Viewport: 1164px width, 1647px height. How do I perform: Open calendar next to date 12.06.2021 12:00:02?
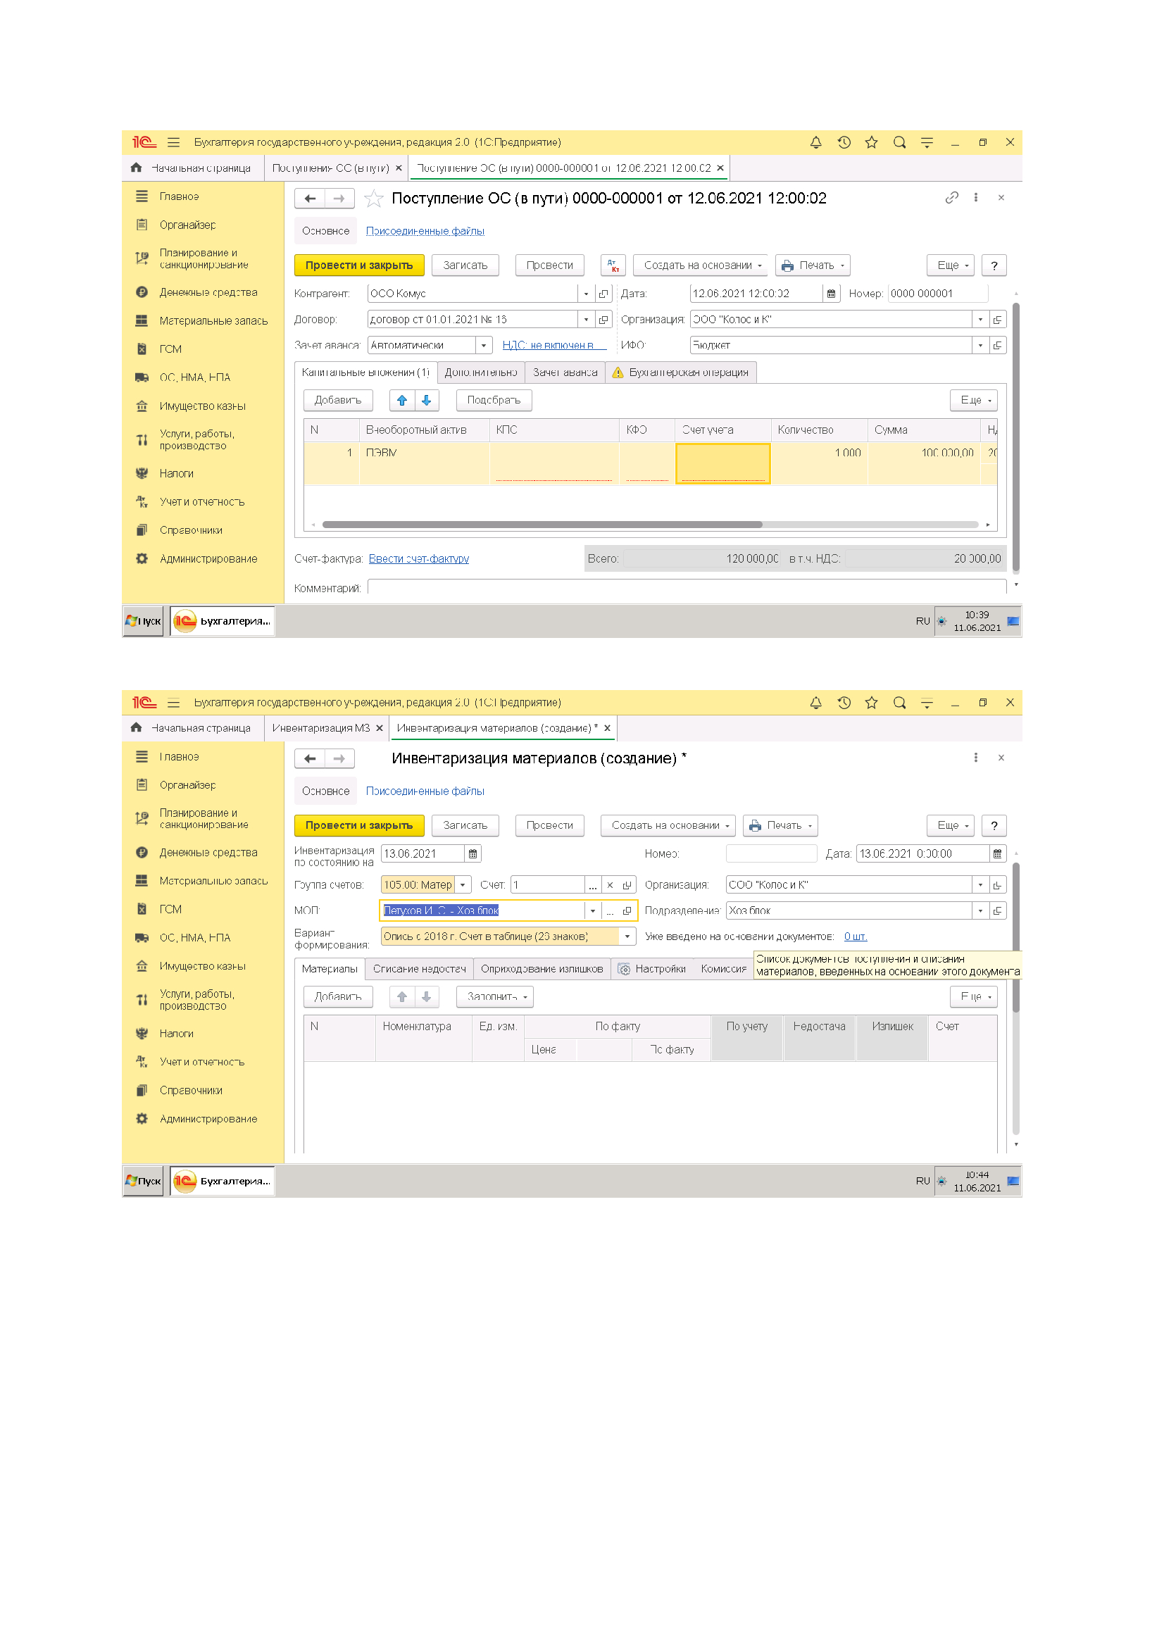(x=830, y=294)
